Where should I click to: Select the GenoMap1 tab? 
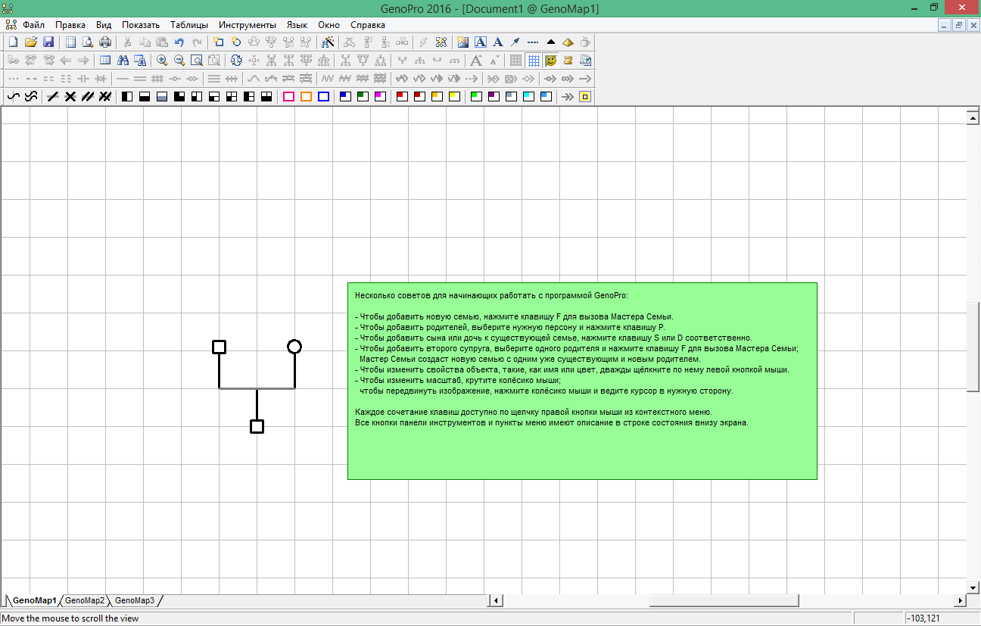35,600
